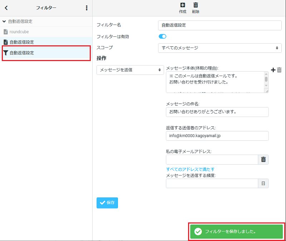Clear the email address field via its trash icon
Image resolution: width=286 pixels, height=241 pixels.
click(x=263, y=159)
